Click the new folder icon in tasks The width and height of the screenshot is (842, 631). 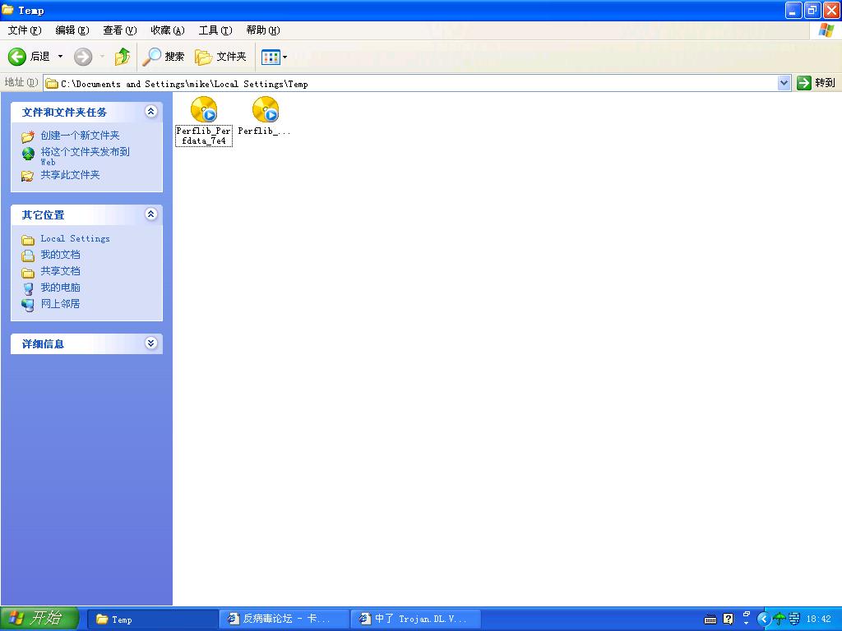28,136
